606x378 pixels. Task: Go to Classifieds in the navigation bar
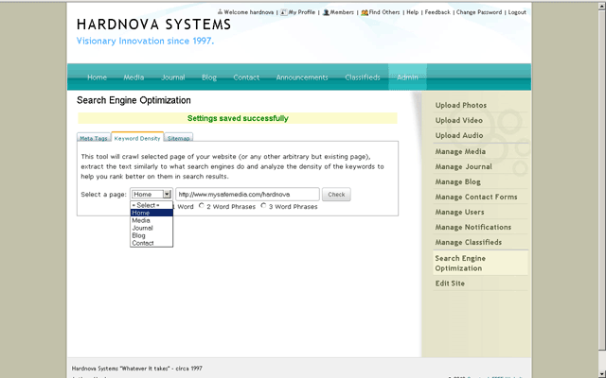(x=363, y=77)
